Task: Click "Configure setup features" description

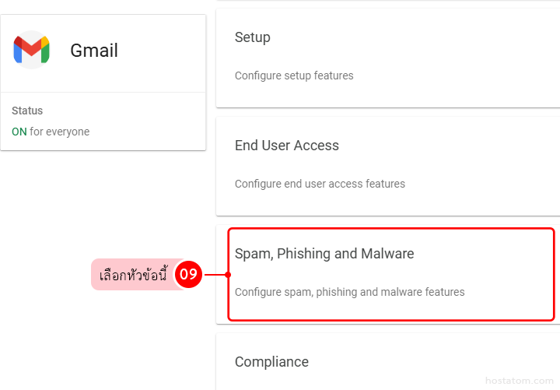Action: [294, 76]
